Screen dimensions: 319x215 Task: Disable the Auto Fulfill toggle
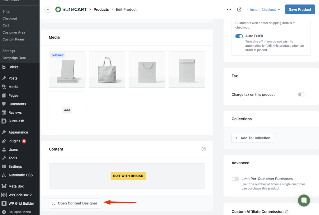click(x=239, y=36)
